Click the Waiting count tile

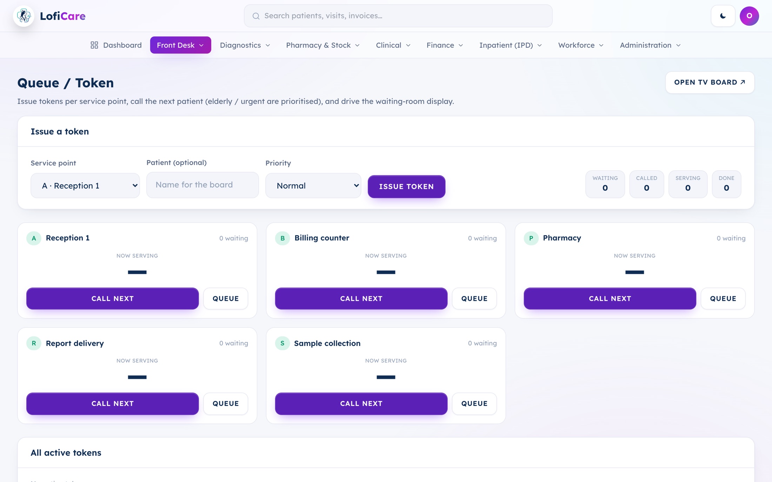(x=605, y=184)
